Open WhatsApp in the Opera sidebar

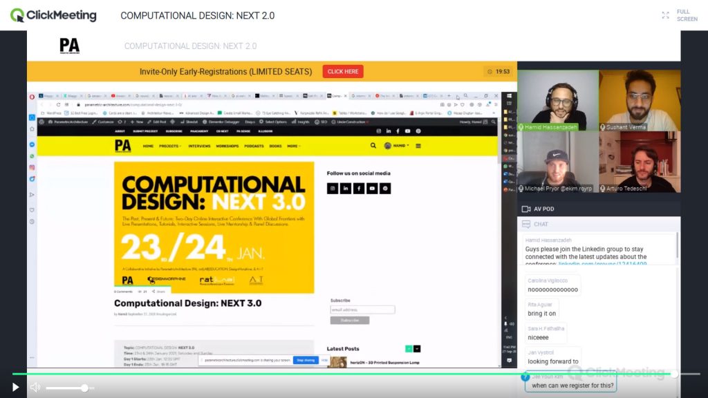click(x=32, y=156)
